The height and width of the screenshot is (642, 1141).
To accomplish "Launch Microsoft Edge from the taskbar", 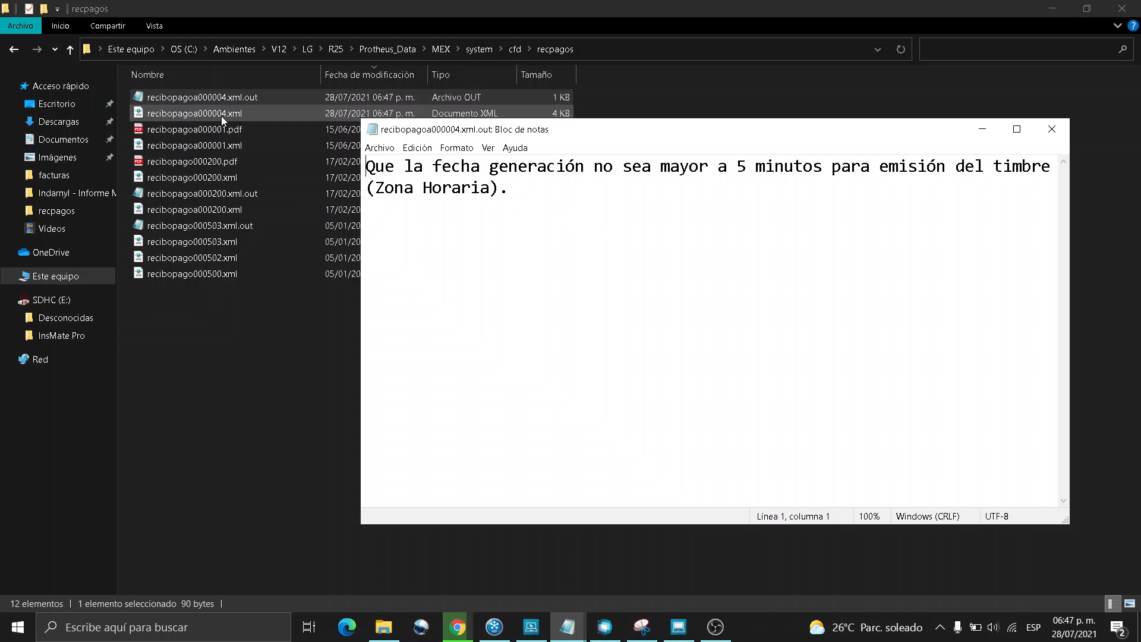I will click(347, 627).
